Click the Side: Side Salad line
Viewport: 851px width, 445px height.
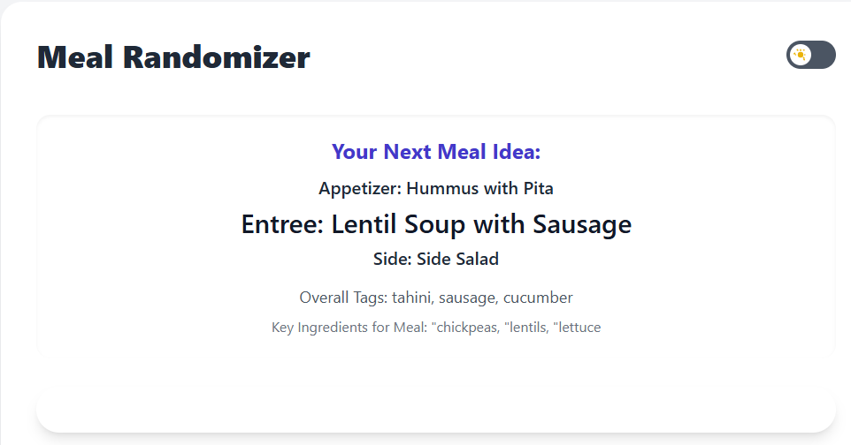click(x=436, y=259)
